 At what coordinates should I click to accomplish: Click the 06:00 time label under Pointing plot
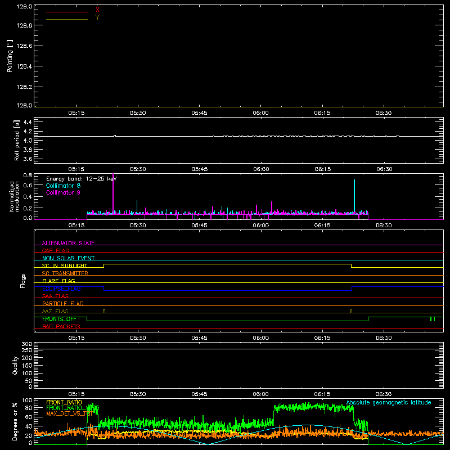click(x=260, y=113)
